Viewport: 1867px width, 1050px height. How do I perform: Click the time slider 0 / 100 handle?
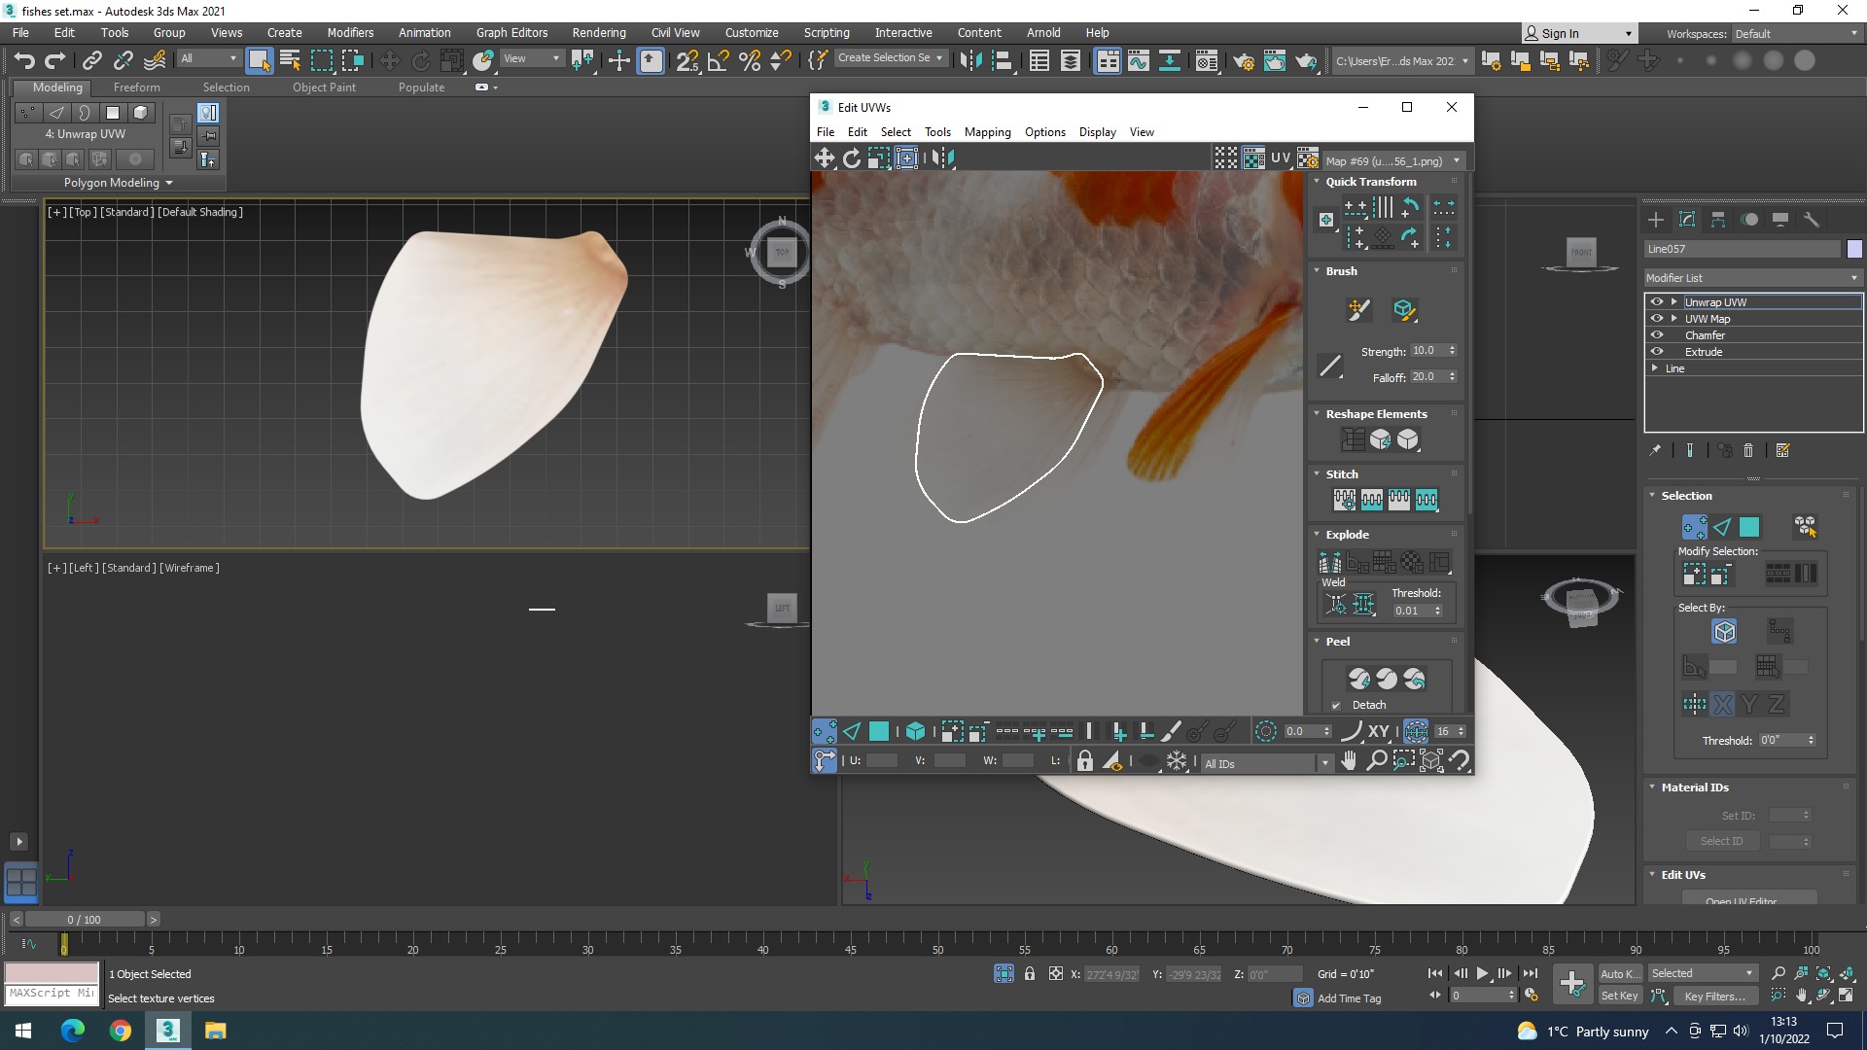[x=85, y=920]
